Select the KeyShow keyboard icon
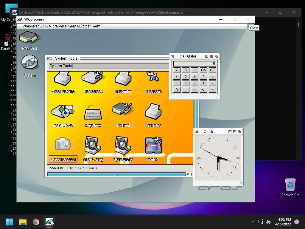Screen dimensions: 305x229 click(x=93, y=116)
